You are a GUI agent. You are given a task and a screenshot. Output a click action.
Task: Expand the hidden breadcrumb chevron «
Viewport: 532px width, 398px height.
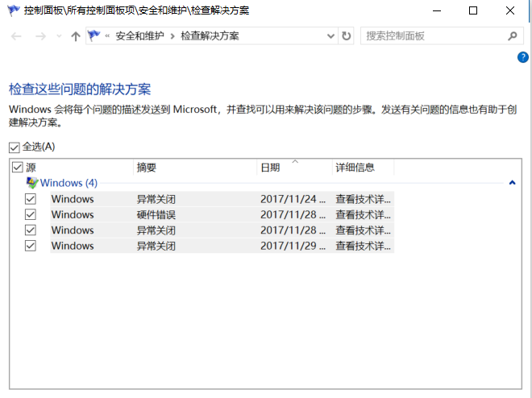[x=107, y=35]
